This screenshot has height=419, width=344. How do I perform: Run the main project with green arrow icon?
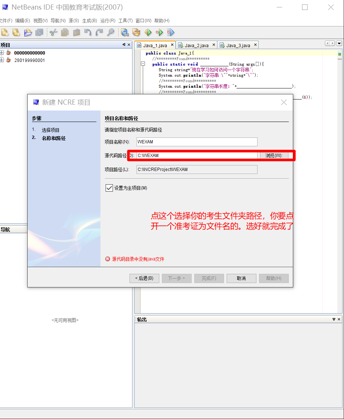coord(148,32)
